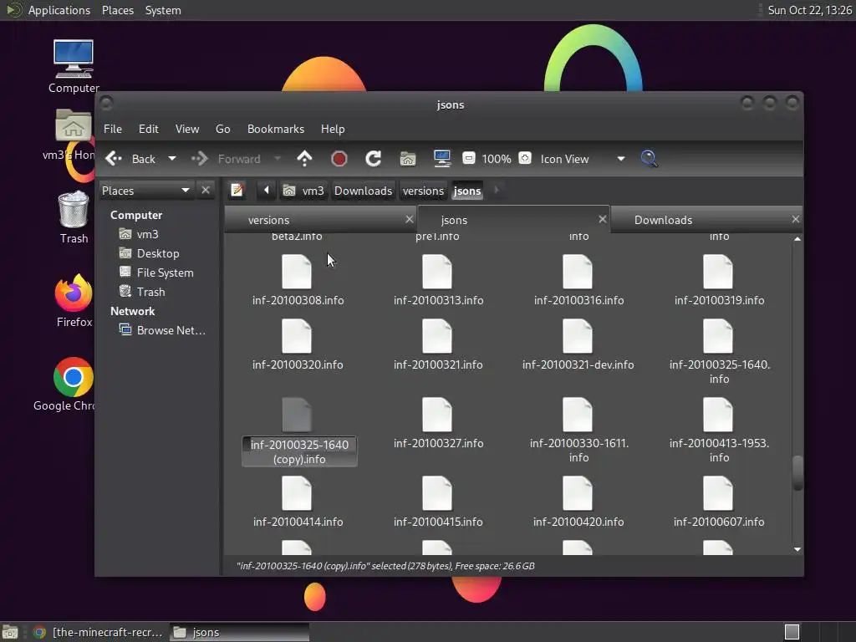This screenshot has height=642, width=856.
Task: Open Desktop in the sidebar
Action: pos(158,253)
